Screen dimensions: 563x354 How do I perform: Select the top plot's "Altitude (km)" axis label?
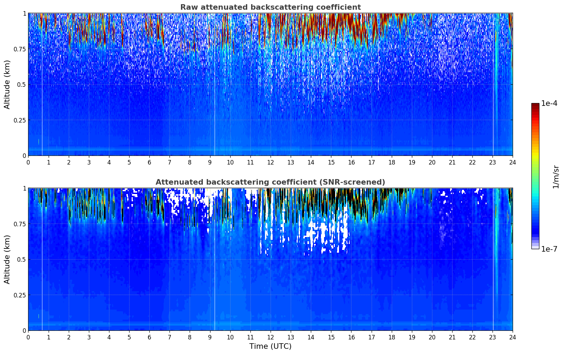click(7, 84)
